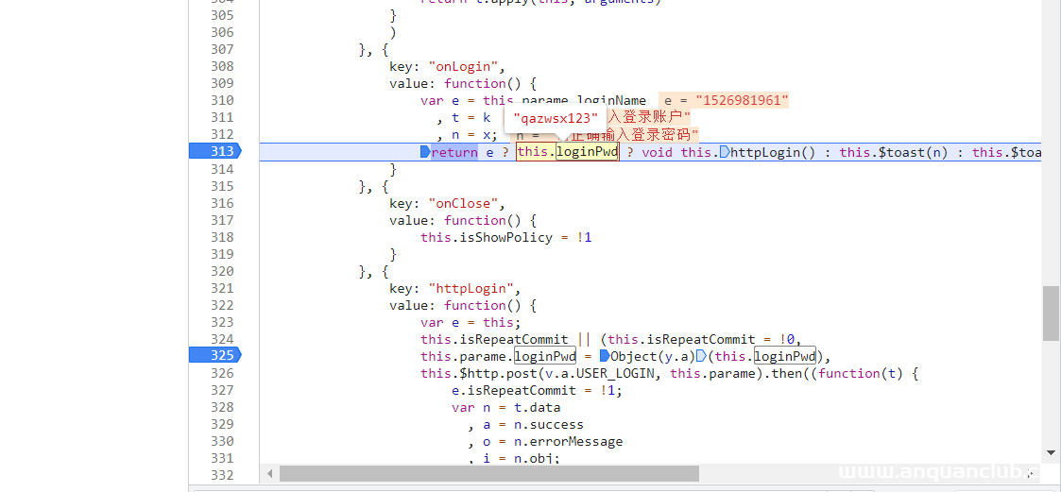The width and height of the screenshot is (1061, 492).
Task: Set a breakpoint on line 310
Action: (x=222, y=100)
